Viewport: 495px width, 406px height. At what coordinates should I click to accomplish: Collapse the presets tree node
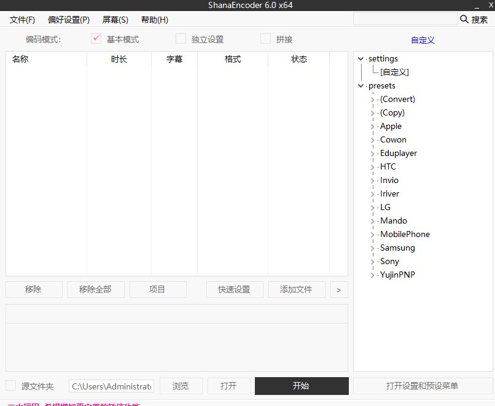point(361,85)
